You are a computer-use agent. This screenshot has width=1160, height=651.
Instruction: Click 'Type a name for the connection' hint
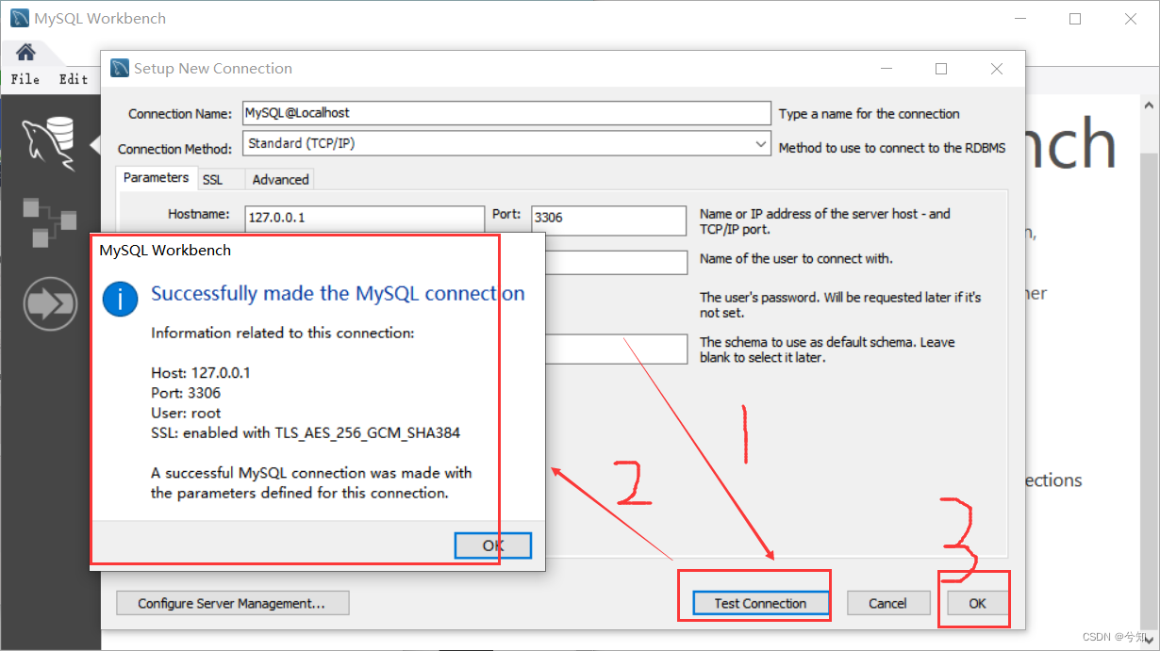tap(870, 113)
